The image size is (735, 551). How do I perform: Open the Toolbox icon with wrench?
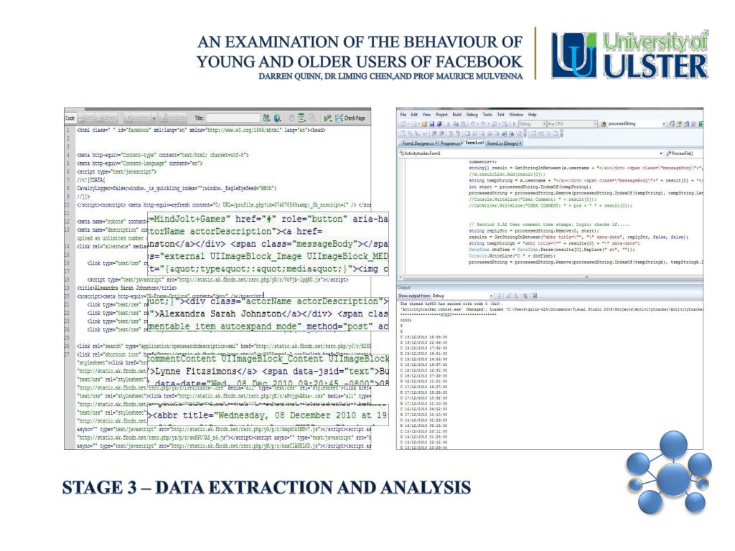694,124
